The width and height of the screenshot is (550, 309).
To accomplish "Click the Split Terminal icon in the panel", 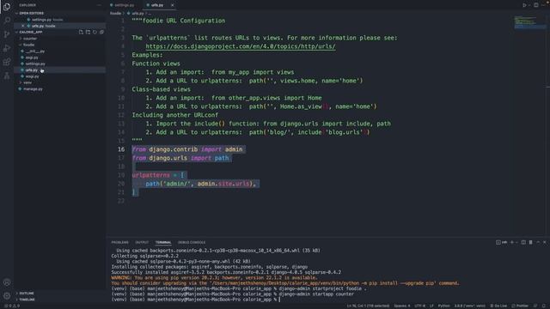I will pos(523,242).
